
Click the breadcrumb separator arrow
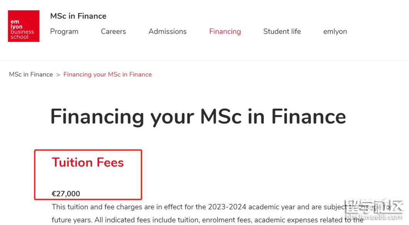coord(58,74)
